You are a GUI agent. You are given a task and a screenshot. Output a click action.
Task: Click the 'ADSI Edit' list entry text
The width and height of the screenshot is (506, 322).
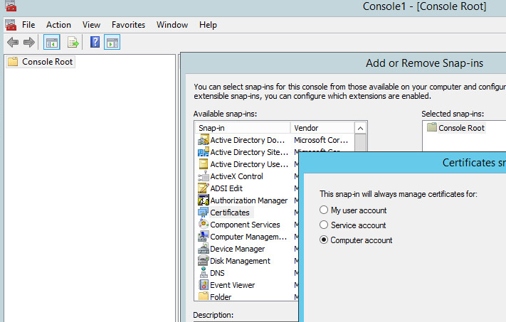226,188
